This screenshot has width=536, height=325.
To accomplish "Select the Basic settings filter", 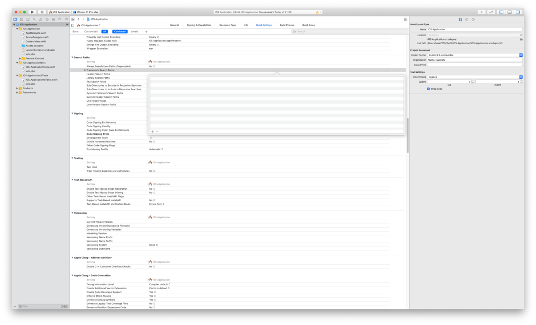I will click(x=75, y=32).
